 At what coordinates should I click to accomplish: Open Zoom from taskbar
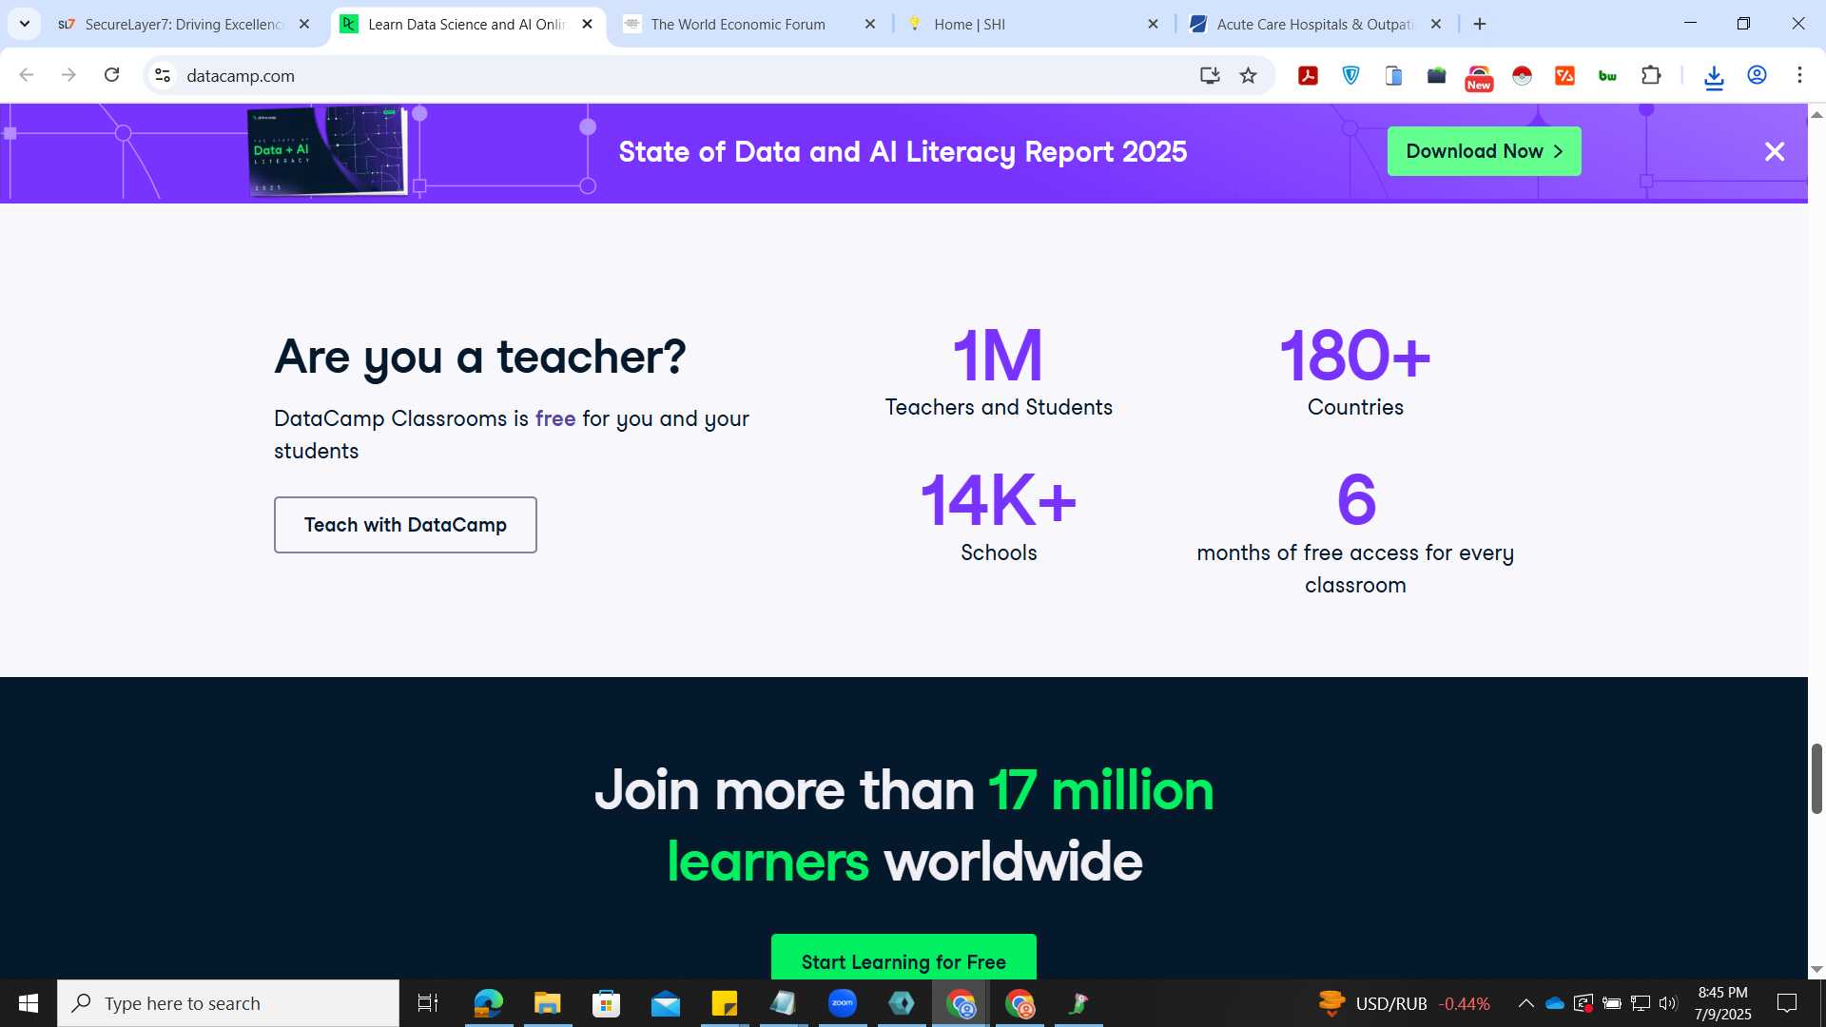point(843,1003)
